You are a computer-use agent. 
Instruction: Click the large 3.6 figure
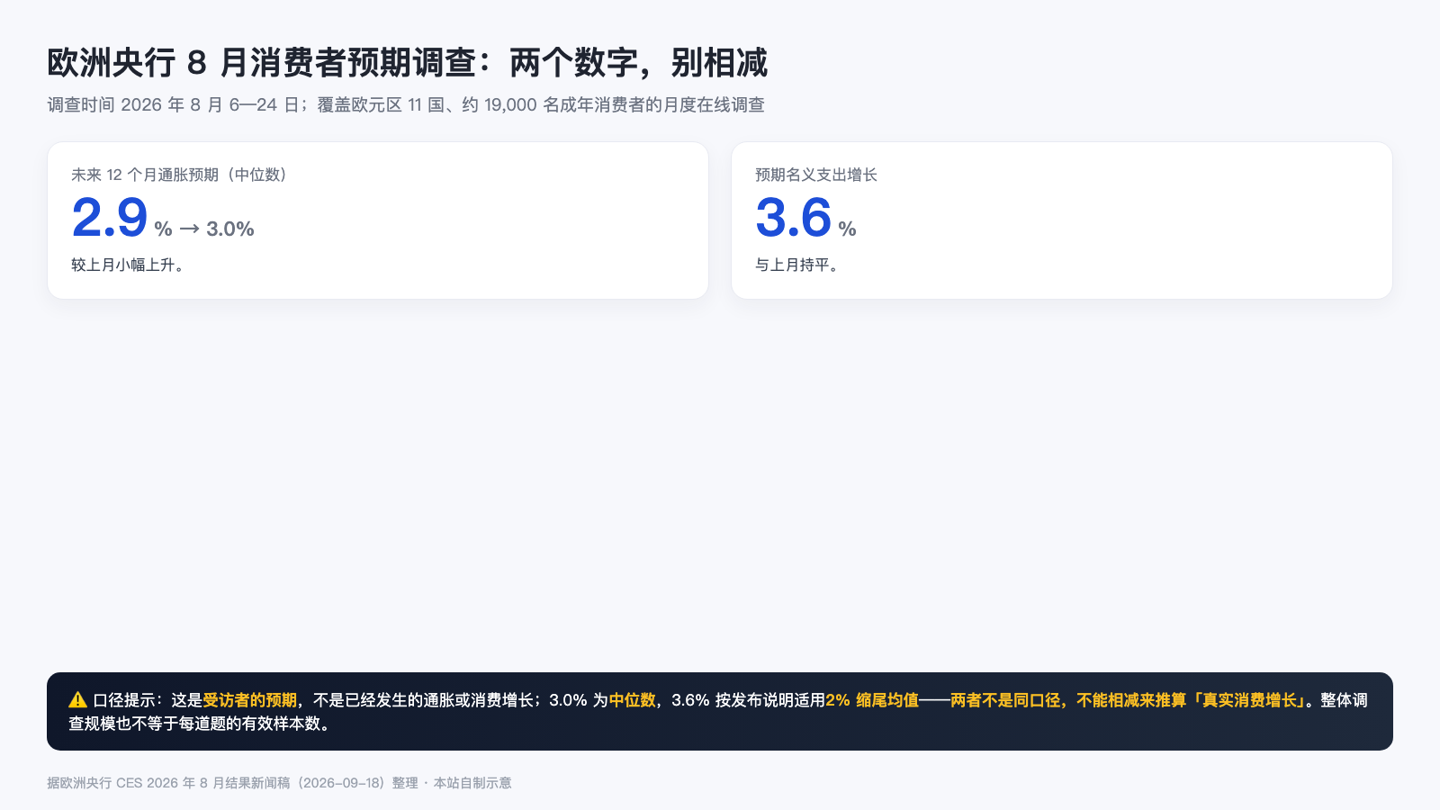click(793, 218)
